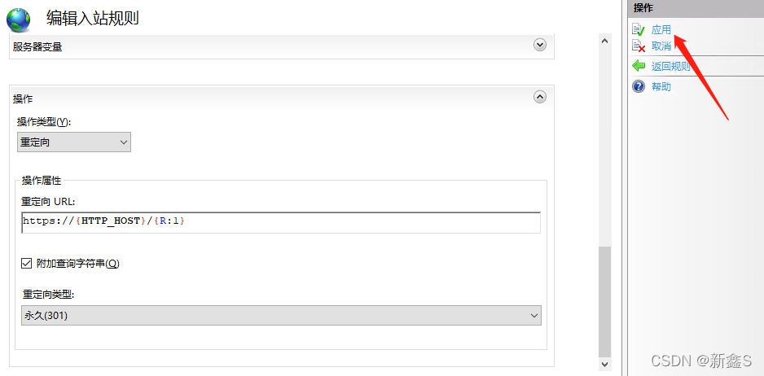
Task: Click the 服务器变量 section header
Action: (37, 46)
